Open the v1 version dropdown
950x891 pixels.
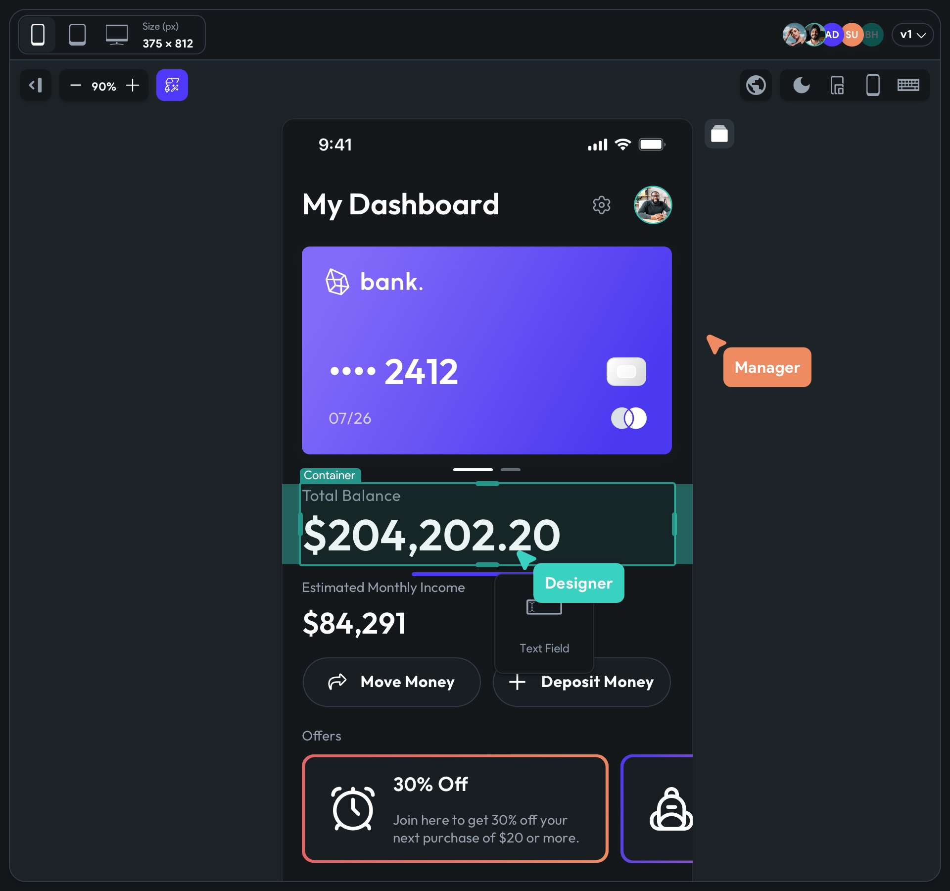(912, 35)
